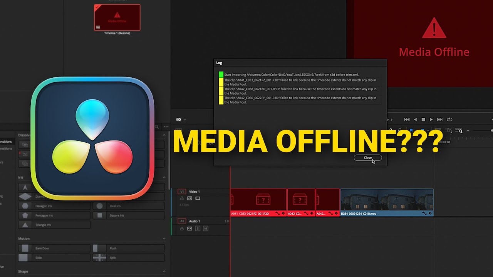Solo the Audio 1 track

click(x=198, y=229)
